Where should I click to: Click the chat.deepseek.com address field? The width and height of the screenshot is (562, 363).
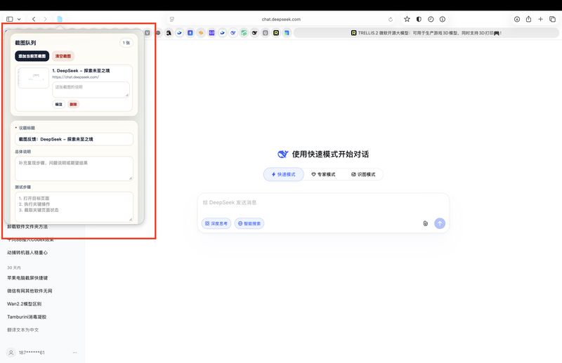(281, 20)
